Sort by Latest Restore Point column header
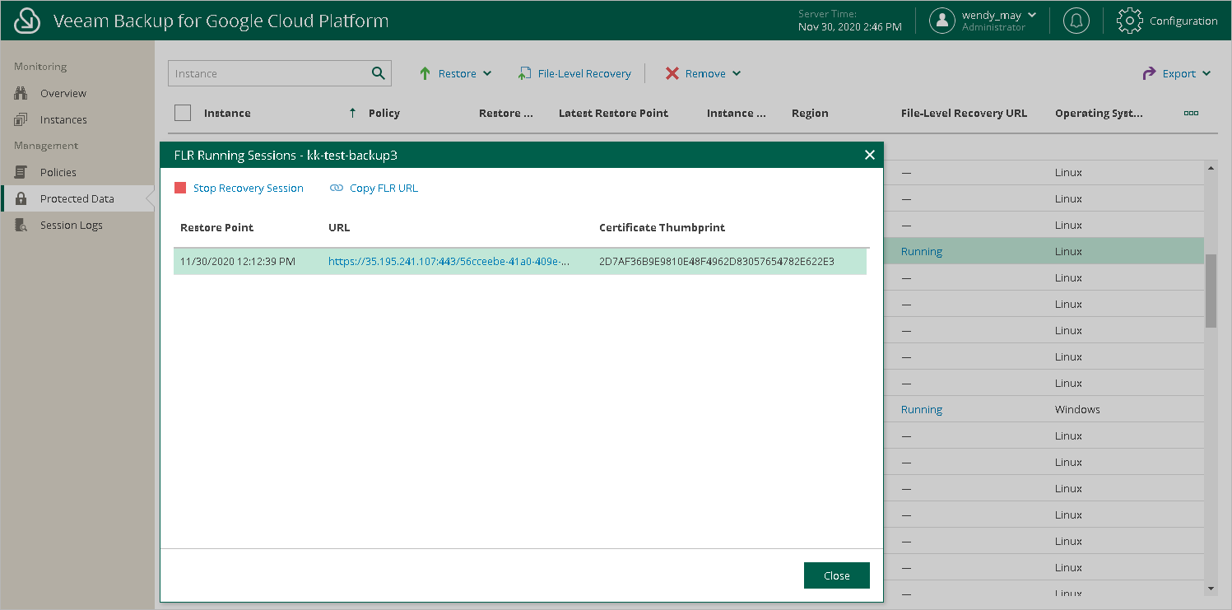This screenshot has width=1232, height=610. [613, 113]
